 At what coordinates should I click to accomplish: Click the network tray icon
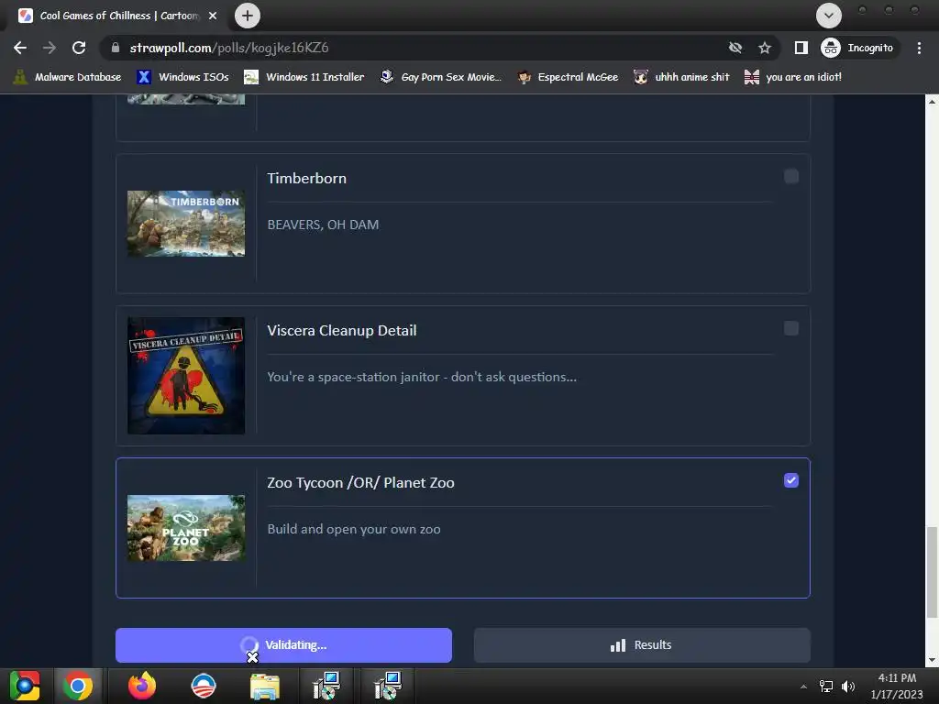826,687
